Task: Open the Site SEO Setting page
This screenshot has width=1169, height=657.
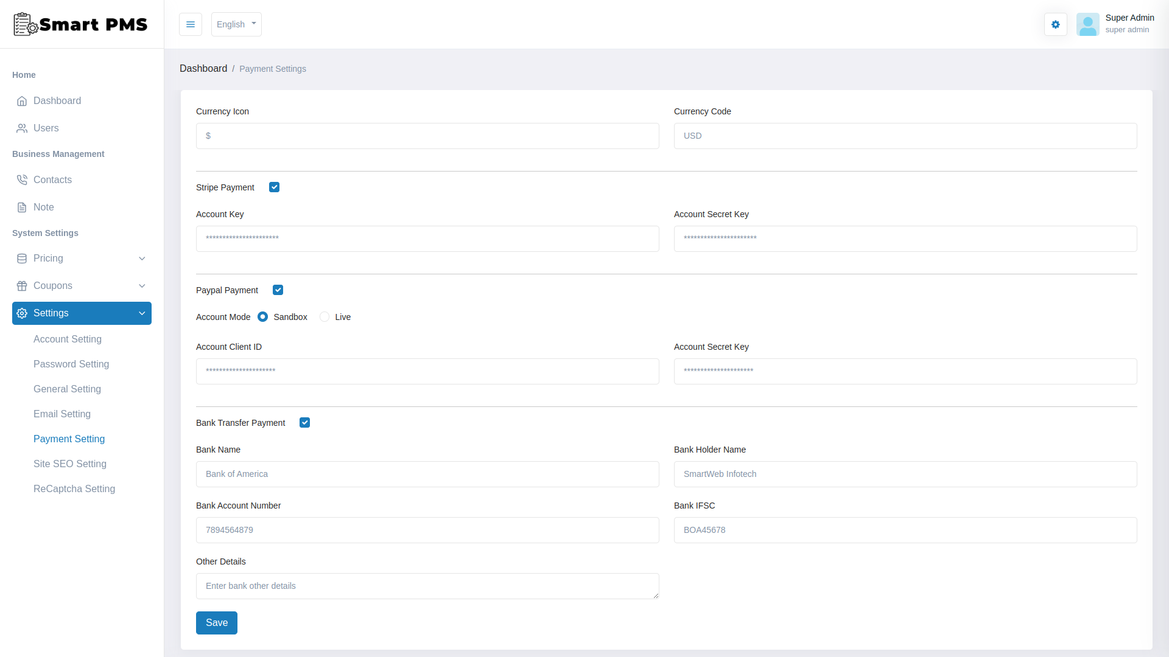Action: click(70, 464)
